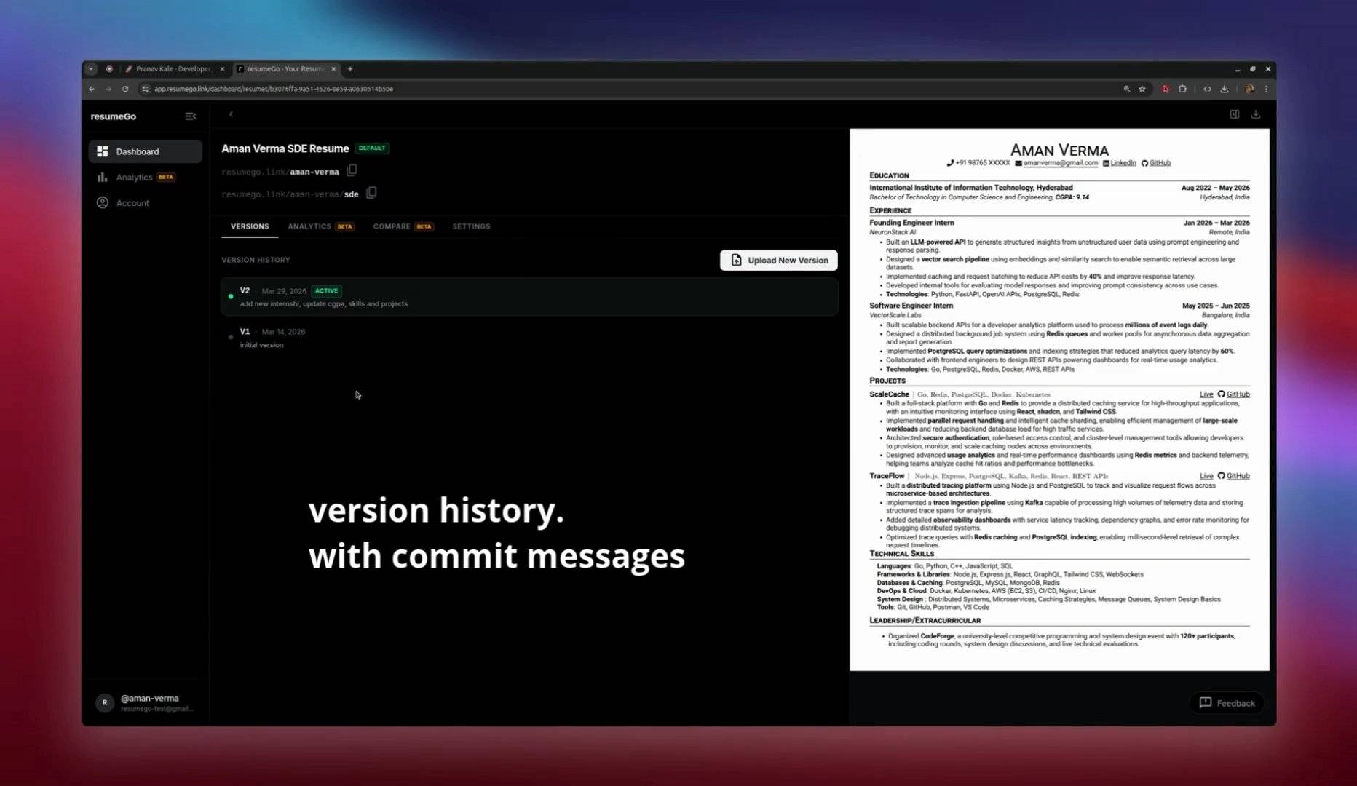The width and height of the screenshot is (1357, 786).
Task: Go forward in the browser
Action: pos(108,89)
